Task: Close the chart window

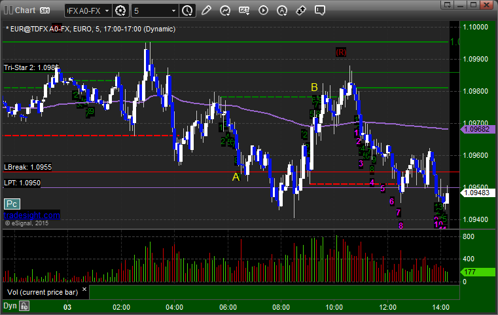Action: coord(486,5)
